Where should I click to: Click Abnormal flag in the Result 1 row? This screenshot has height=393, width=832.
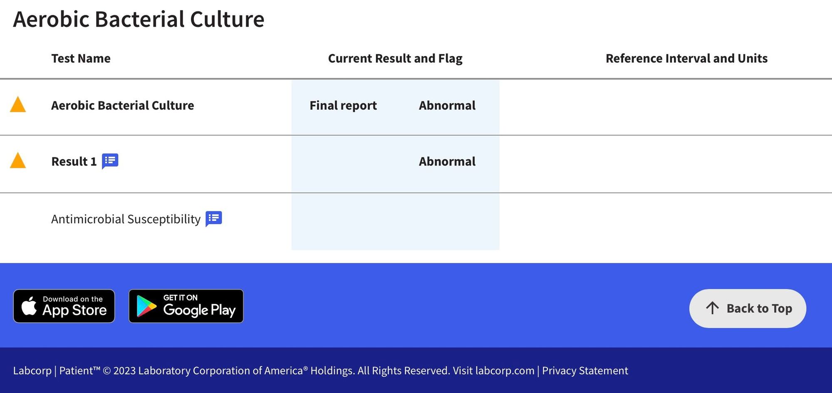(447, 161)
